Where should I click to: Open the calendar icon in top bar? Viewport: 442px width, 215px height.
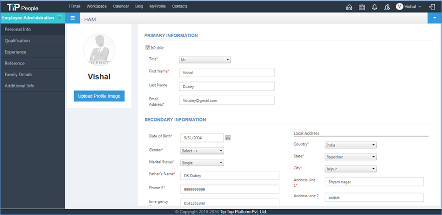tap(361, 7)
